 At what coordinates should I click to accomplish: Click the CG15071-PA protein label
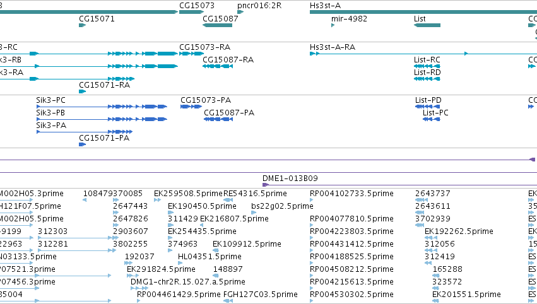click(104, 138)
